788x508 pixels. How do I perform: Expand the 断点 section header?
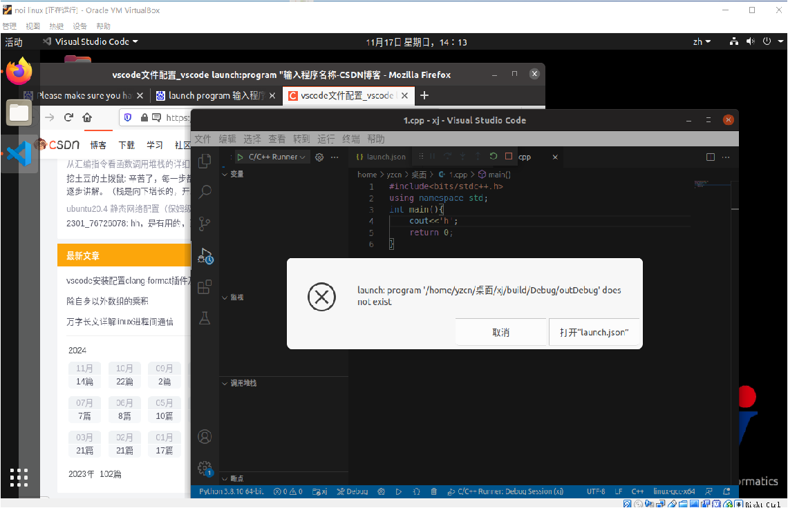[x=236, y=478]
